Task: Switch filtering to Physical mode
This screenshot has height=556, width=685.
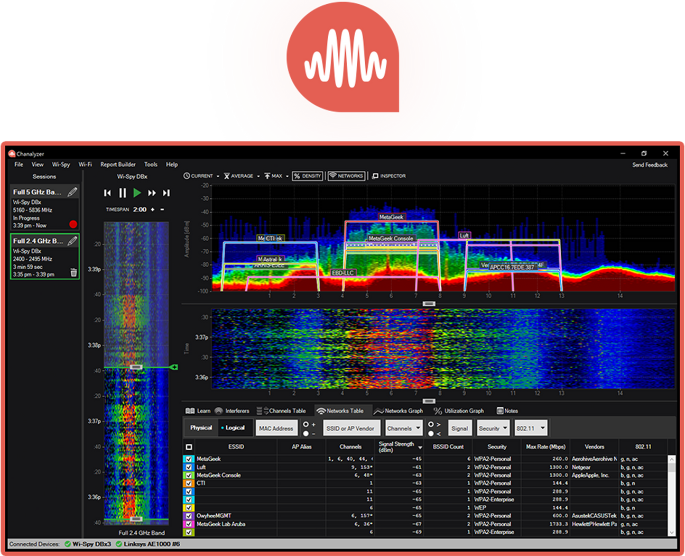Action: click(x=201, y=427)
